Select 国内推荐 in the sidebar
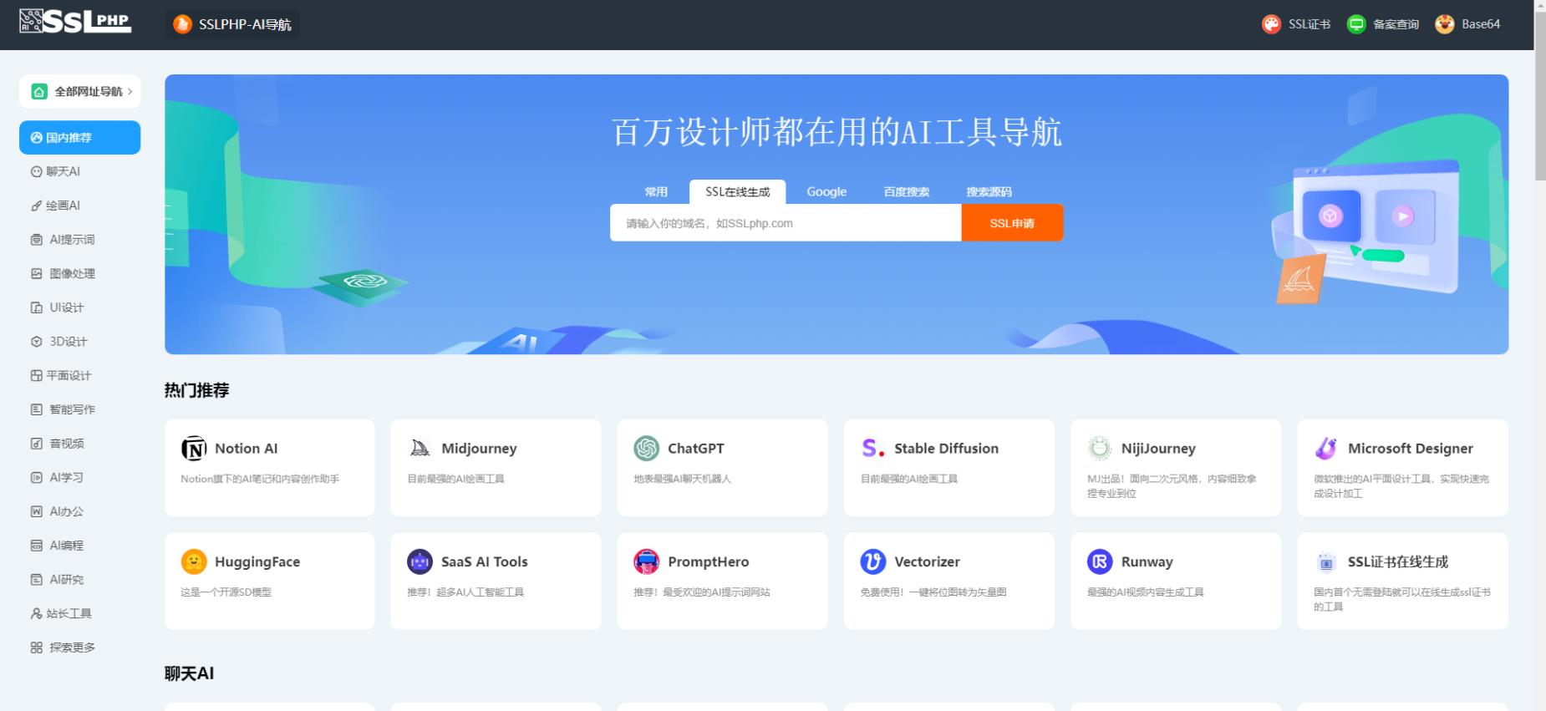1546x711 pixels. click(79, 138)
